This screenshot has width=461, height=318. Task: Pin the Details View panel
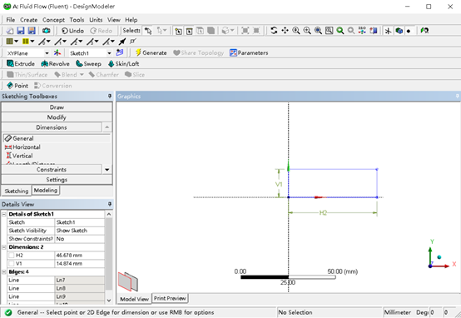[110, 204]
